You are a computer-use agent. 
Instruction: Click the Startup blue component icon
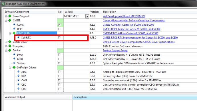(x=14, y=63)
